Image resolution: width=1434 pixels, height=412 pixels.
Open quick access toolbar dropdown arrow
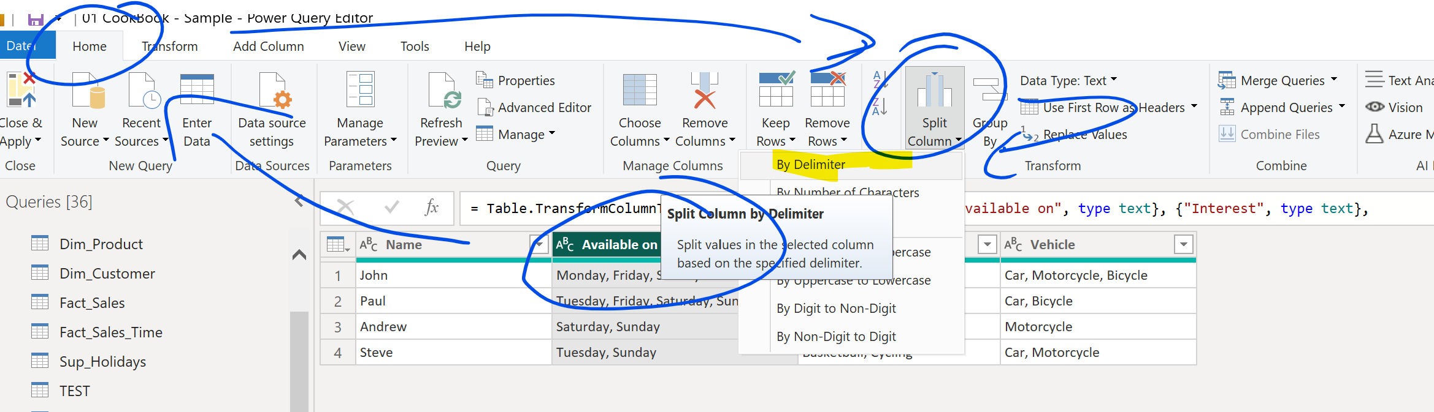point(59,20)
